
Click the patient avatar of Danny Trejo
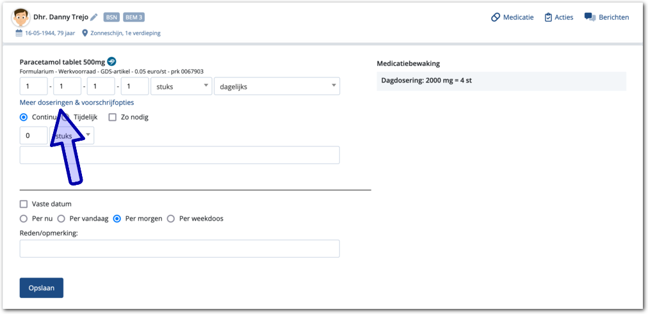[21, 17]
